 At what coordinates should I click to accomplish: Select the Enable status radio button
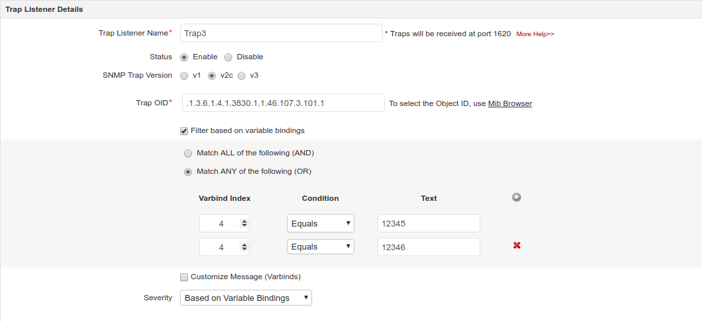pyautogui.click(x=184, y=57)
